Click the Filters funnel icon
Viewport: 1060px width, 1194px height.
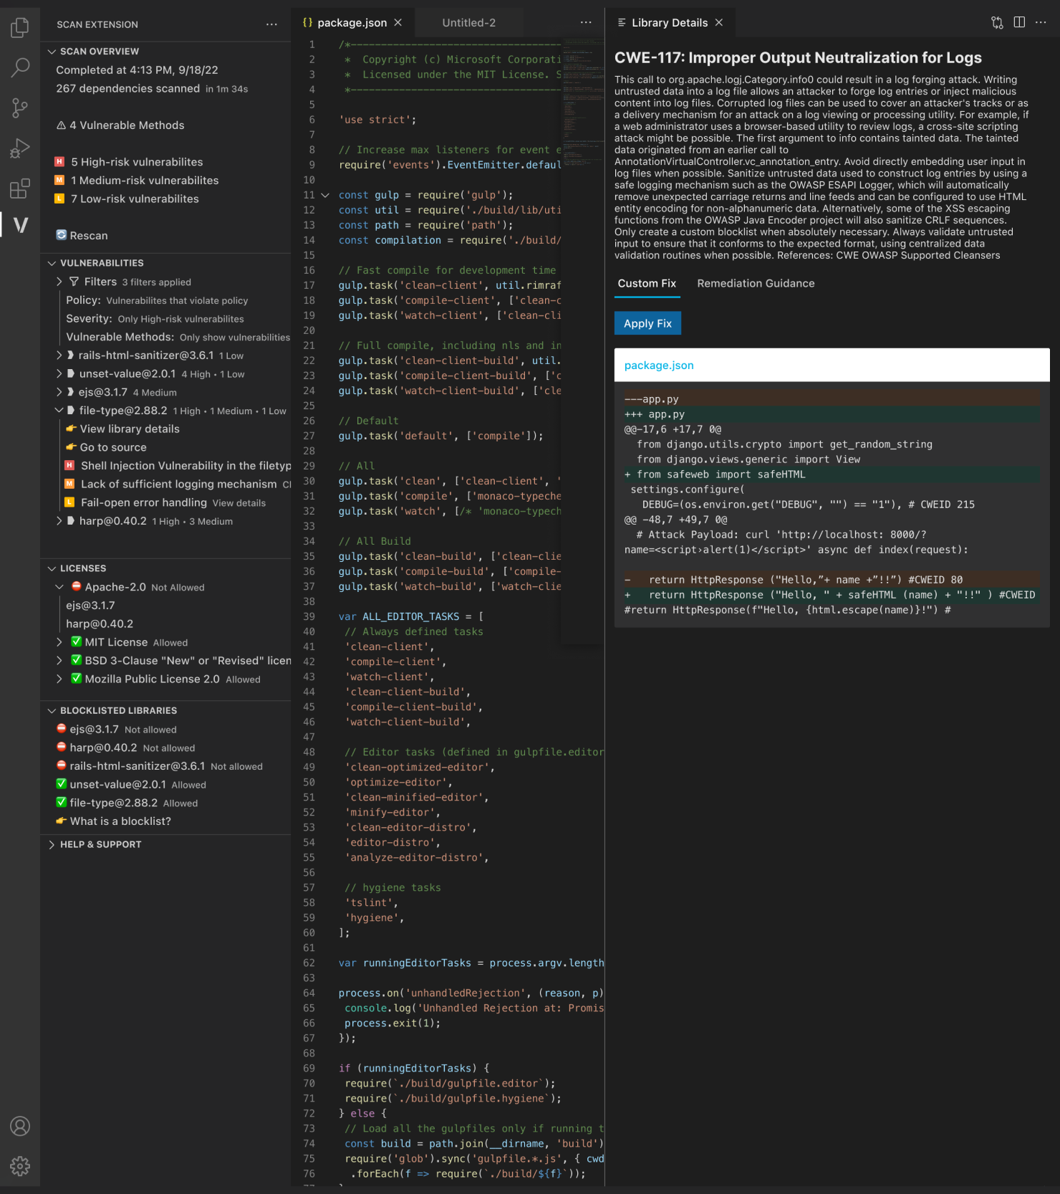(x=74, y=282)
